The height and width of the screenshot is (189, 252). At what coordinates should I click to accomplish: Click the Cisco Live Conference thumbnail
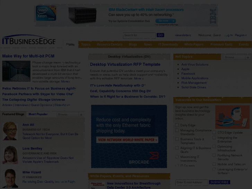click(x=97, y=185)
